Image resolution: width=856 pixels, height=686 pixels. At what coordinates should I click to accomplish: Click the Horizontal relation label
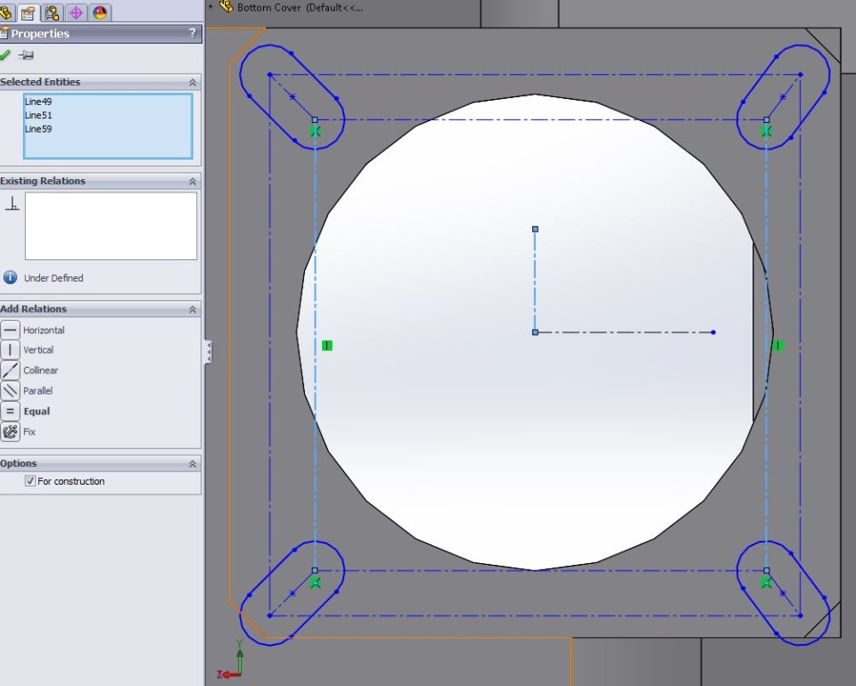44,331
